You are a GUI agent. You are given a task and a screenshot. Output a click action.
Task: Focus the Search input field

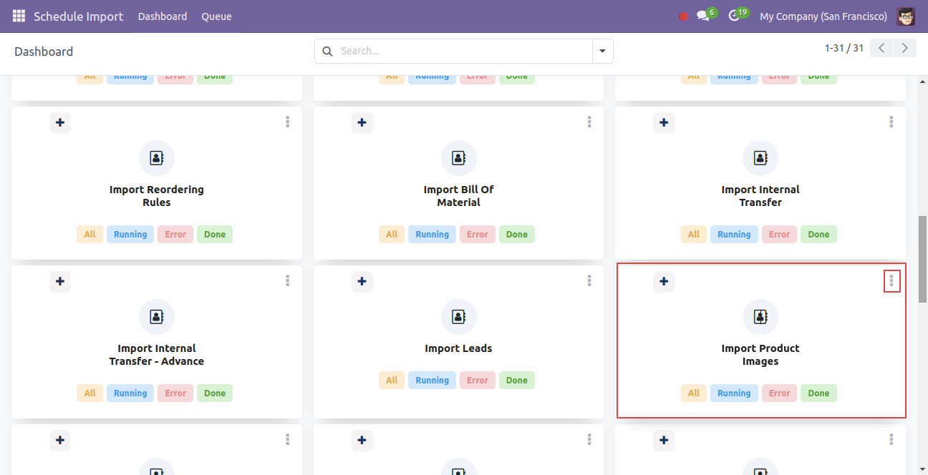click(x=464, y=51)
